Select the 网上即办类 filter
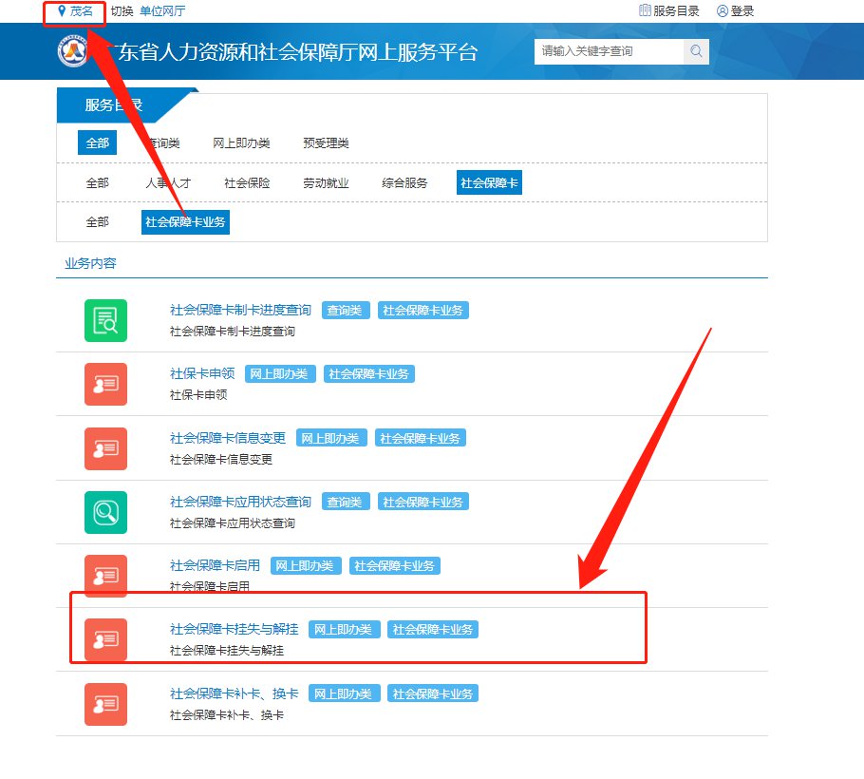Screen dimensions: 864x779 tap(241, 142)
